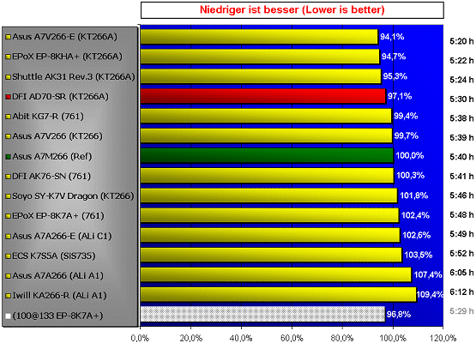The height and width of the screenshot is (343, 476).
Task: Click the 103,6% data label
Action: click(x=419, y=255)
